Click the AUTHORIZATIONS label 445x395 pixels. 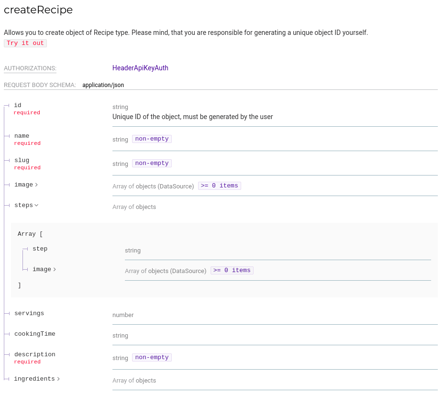(x=30, y=68)
